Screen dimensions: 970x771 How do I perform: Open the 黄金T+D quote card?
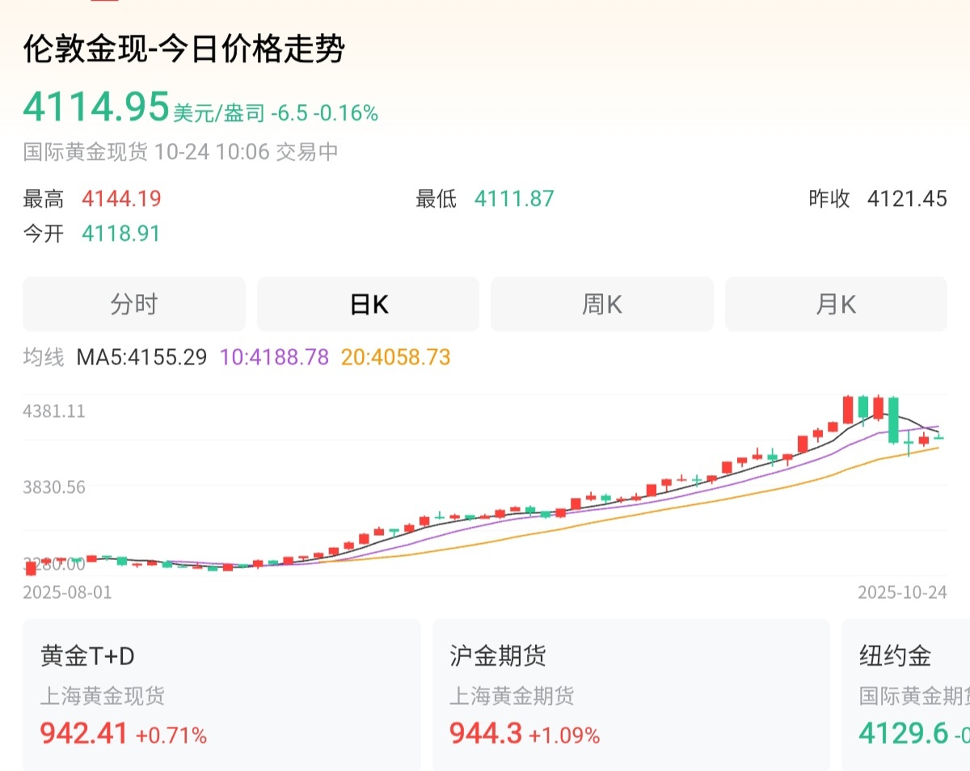(x=221, y=695)
